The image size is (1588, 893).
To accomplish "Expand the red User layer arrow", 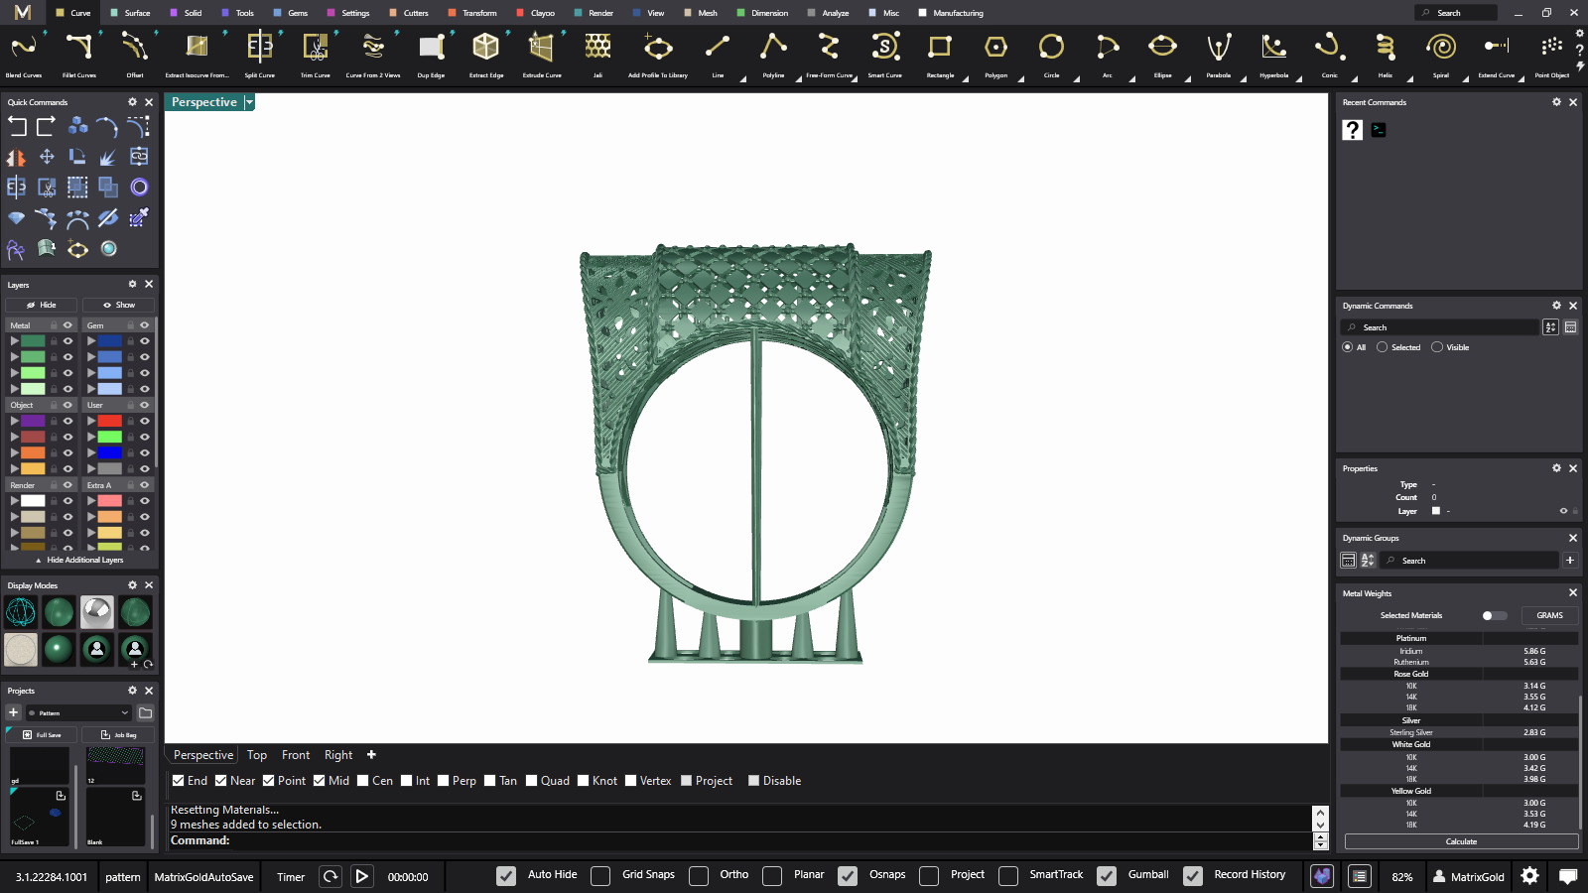I will [x=91, y=421].
